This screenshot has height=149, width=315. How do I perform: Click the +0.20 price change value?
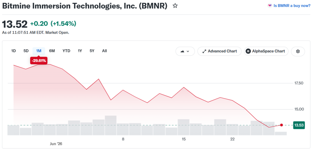coord(39,24)
